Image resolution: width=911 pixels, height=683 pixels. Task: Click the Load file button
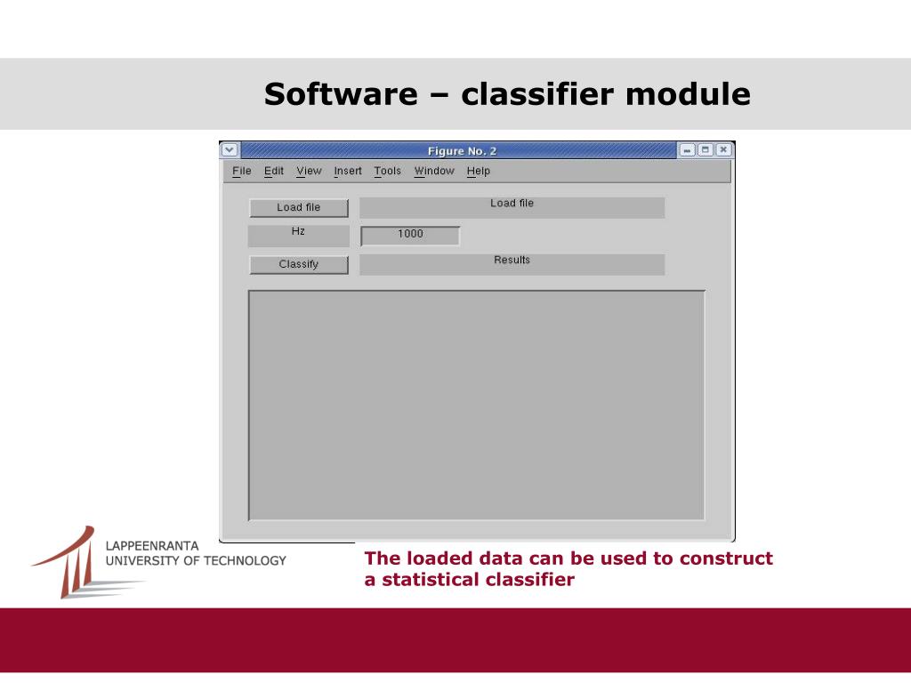click(299, 207)
